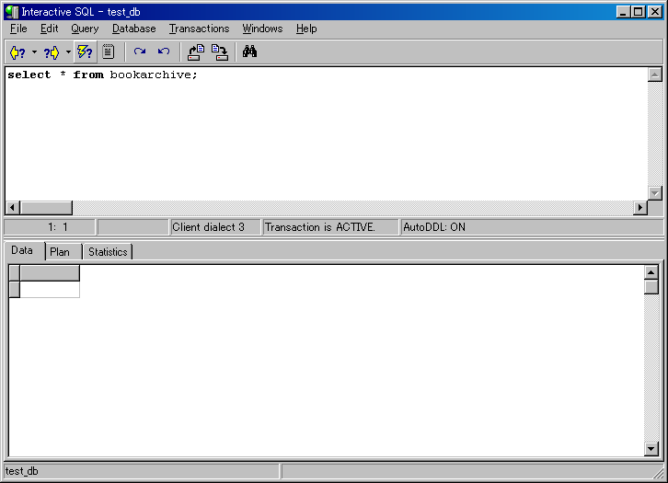Click the data grid's scroll down arrow
The image size is (668, 483).
(x=651, y=449)
